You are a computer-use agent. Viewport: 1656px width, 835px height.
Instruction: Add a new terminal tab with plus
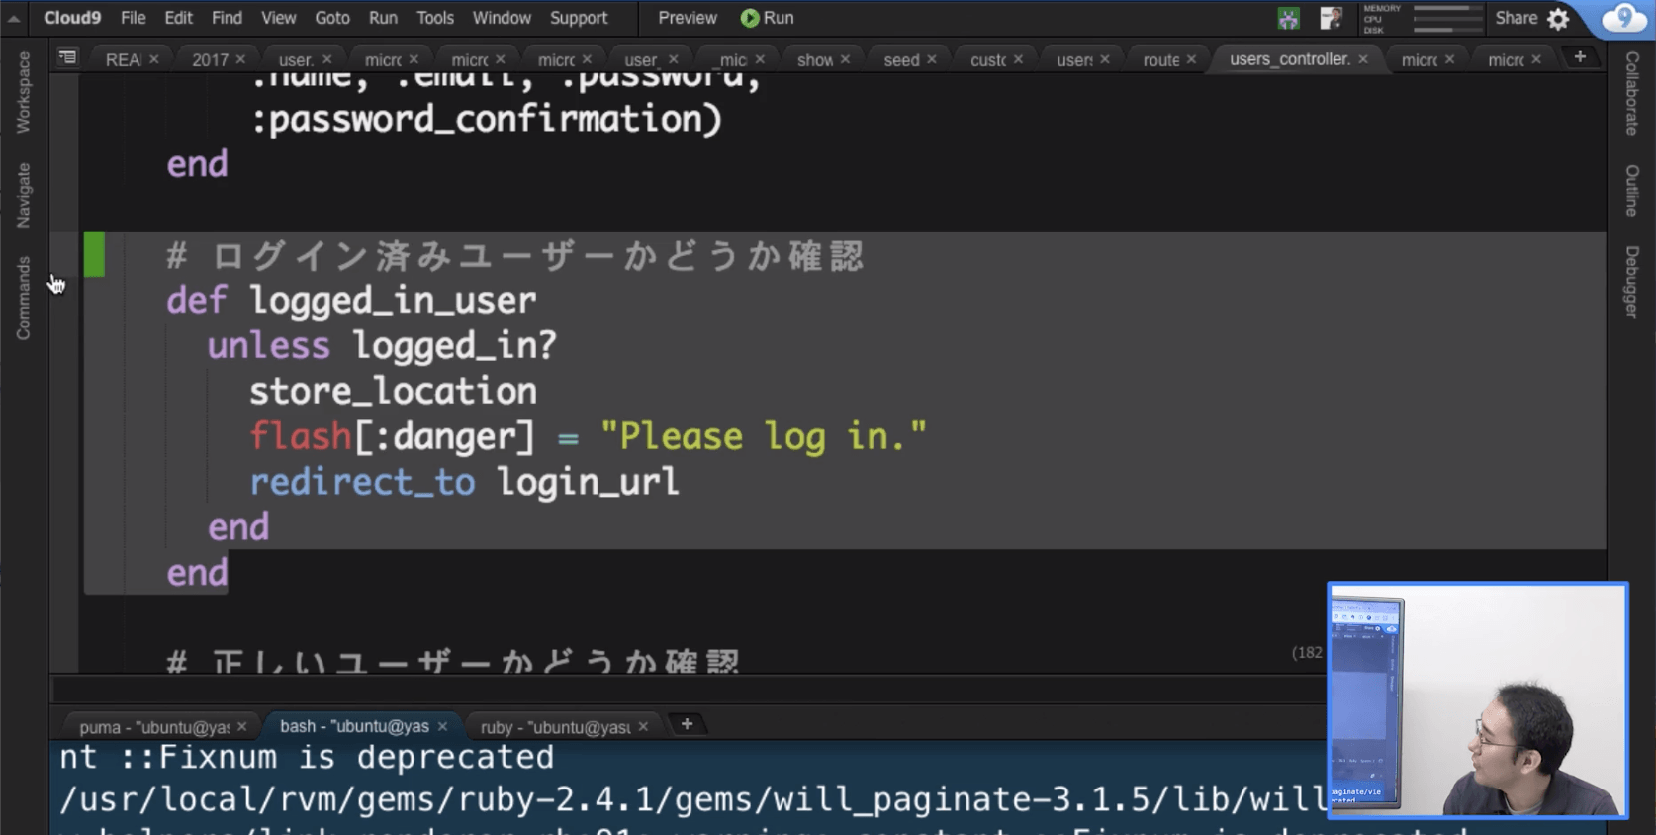tap(687, 724)
